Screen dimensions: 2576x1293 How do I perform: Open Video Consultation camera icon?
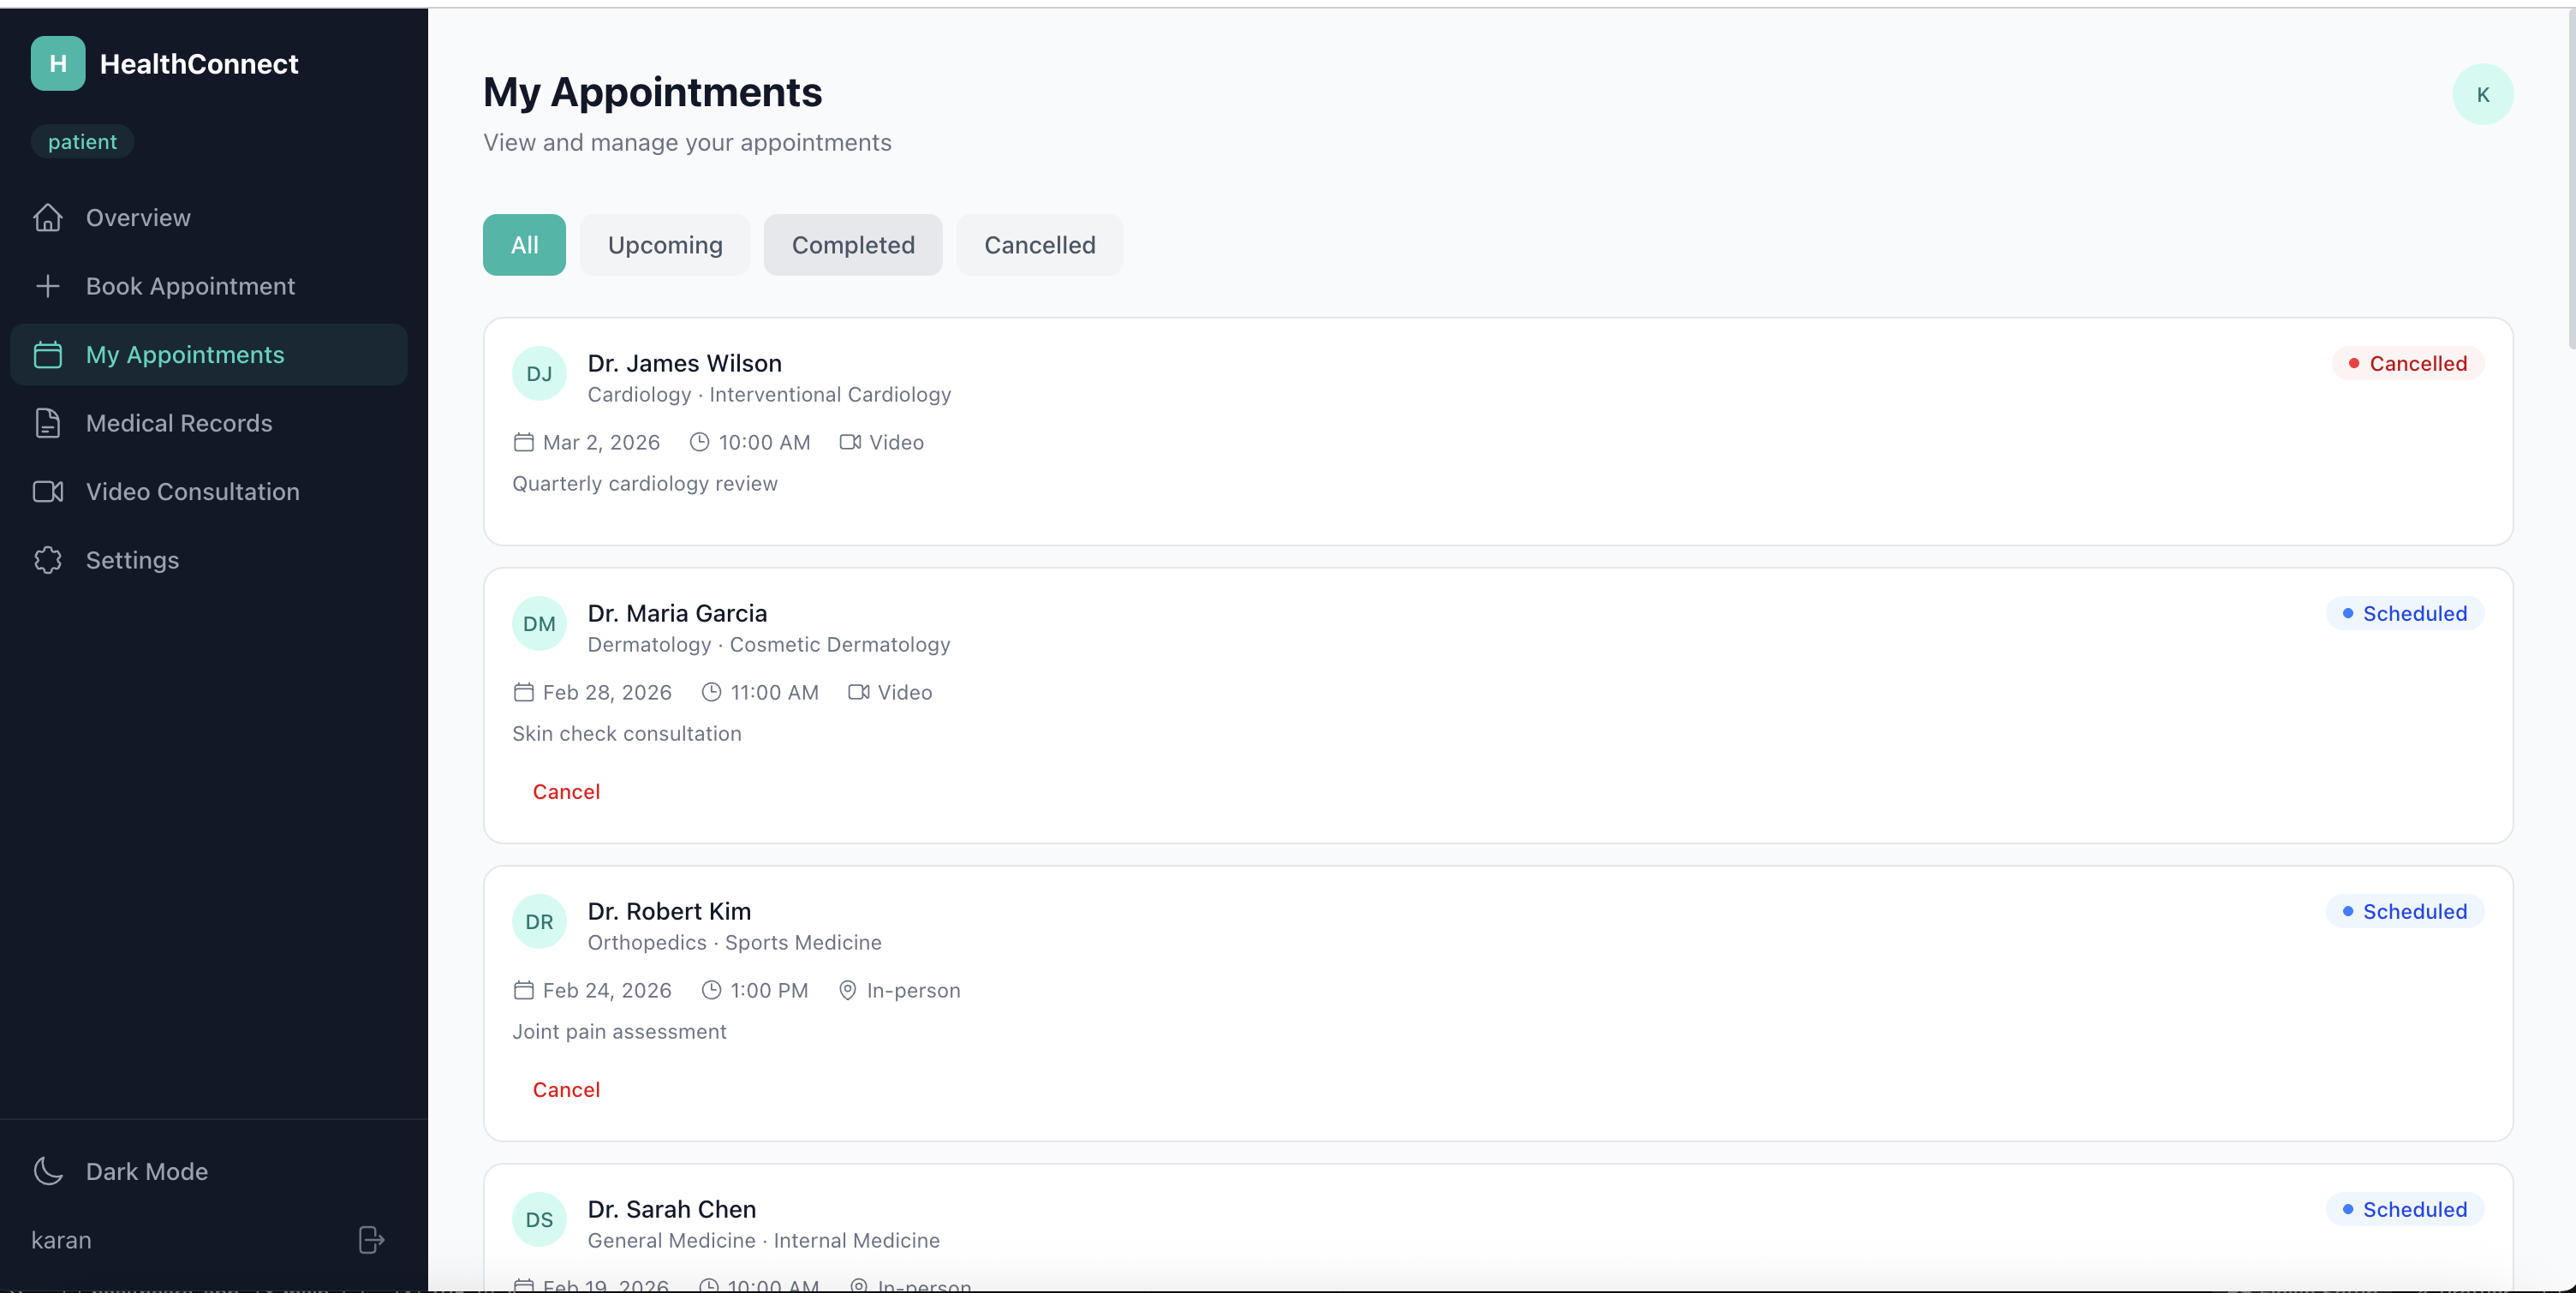click(x=48, y=491)
